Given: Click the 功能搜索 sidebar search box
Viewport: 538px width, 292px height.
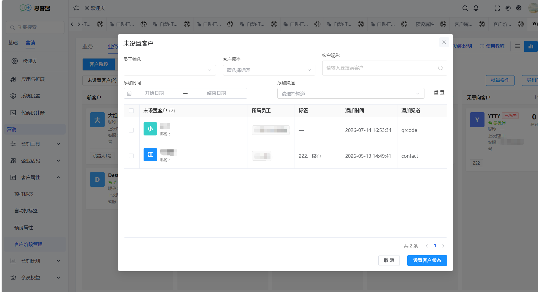Looking at the screenshot, I should pos(35,27).
